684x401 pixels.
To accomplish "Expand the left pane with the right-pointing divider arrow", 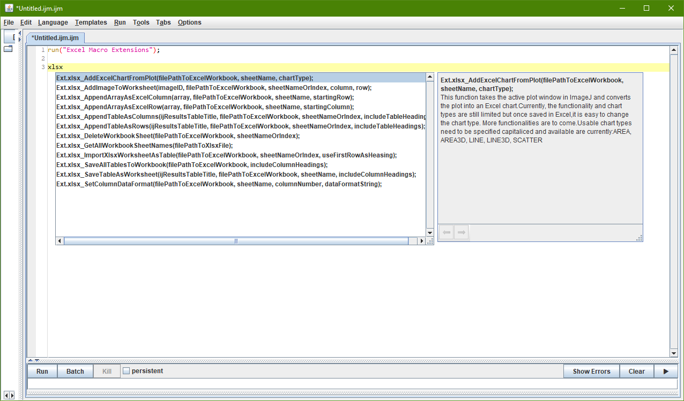I will (20, 39).
